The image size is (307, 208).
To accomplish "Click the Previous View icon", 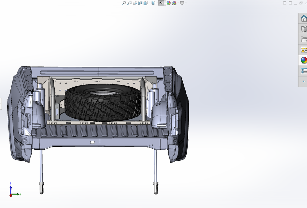I will click(135, 3).
